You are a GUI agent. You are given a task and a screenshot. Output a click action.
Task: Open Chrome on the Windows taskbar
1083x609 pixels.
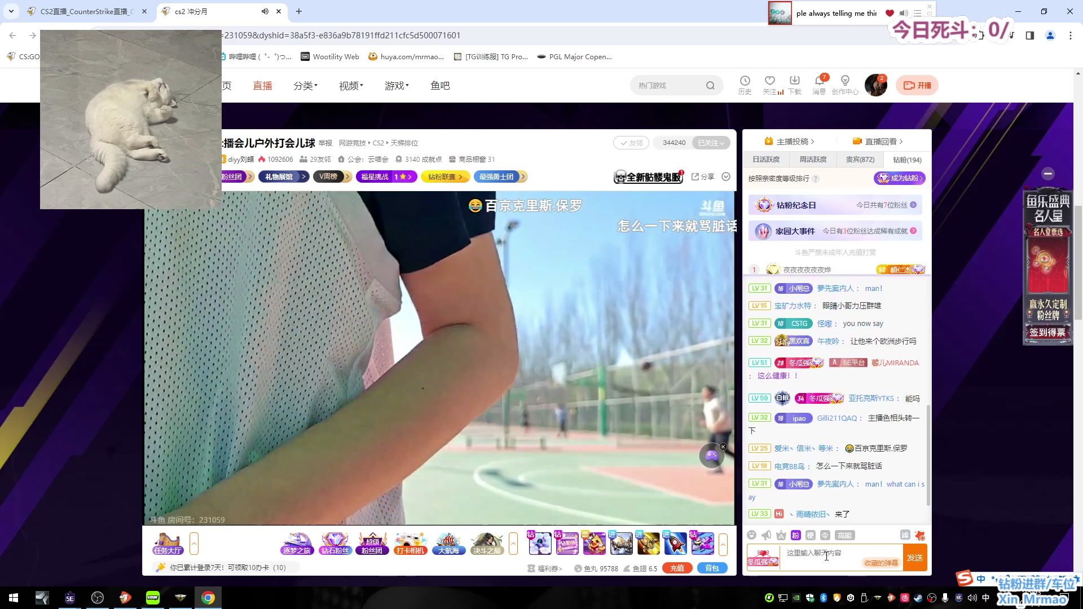click(x=208, y=598)
